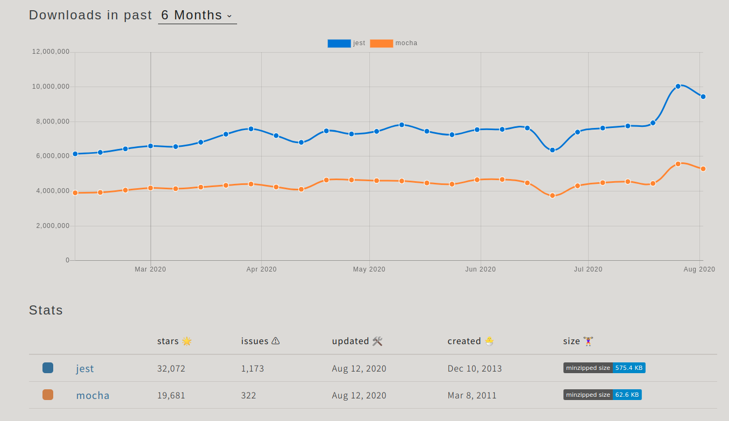The width and height of the screenshot is (729, 421).
Task: Click jest's minzipped size 575.4 KB badge
Action: pyautogui.click(x=604, y=368)
